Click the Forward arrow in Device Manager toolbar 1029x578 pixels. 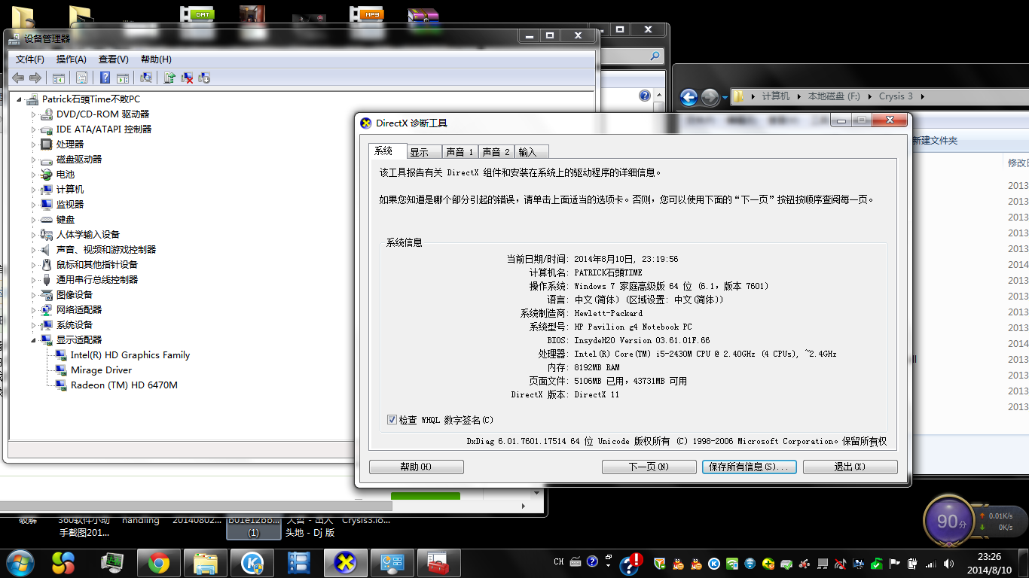tap(35, 78)
